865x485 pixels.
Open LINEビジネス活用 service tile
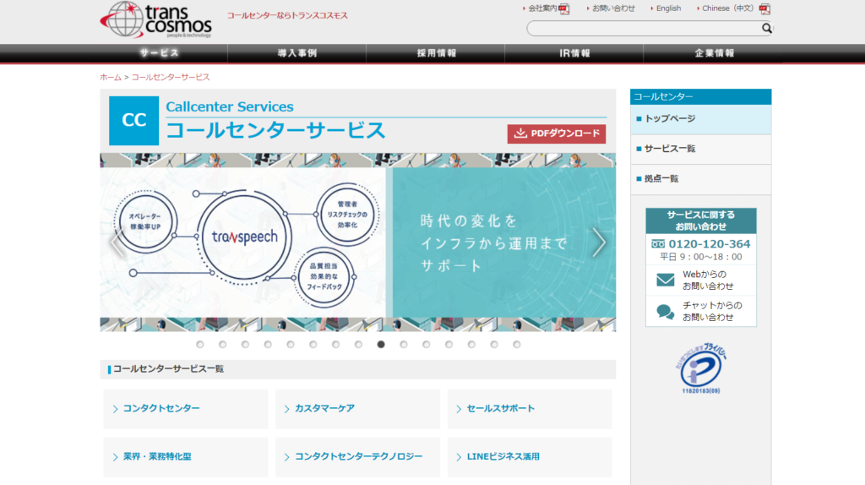(530, 457)
